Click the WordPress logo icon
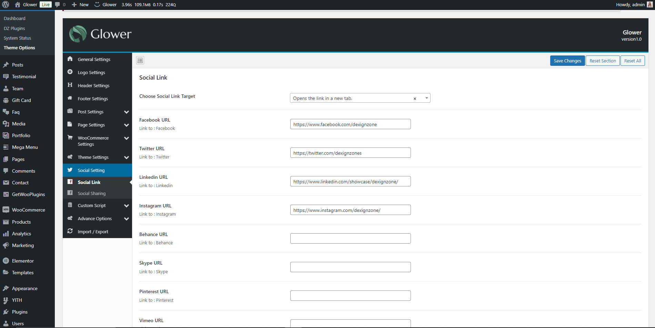This screenshot has height=328, width=655. tap(6, 4)
